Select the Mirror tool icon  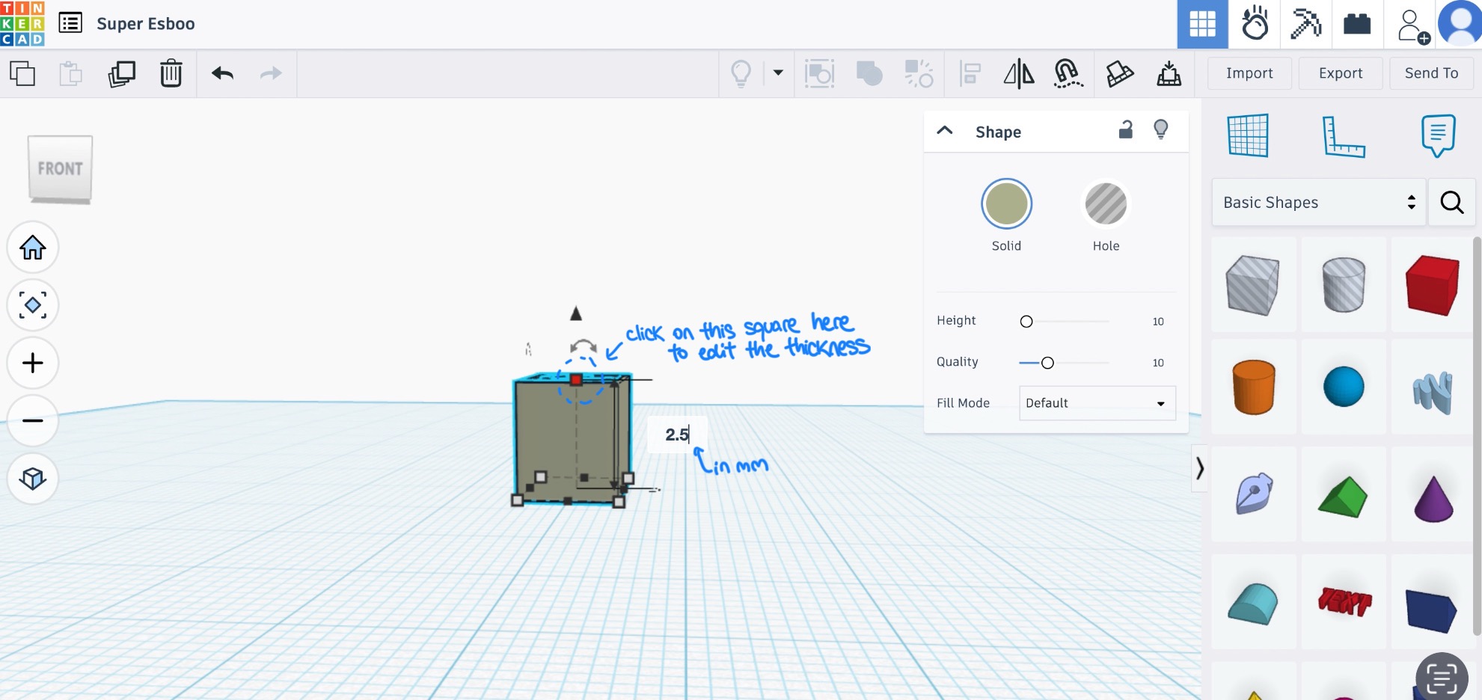tap(1018, 73)
